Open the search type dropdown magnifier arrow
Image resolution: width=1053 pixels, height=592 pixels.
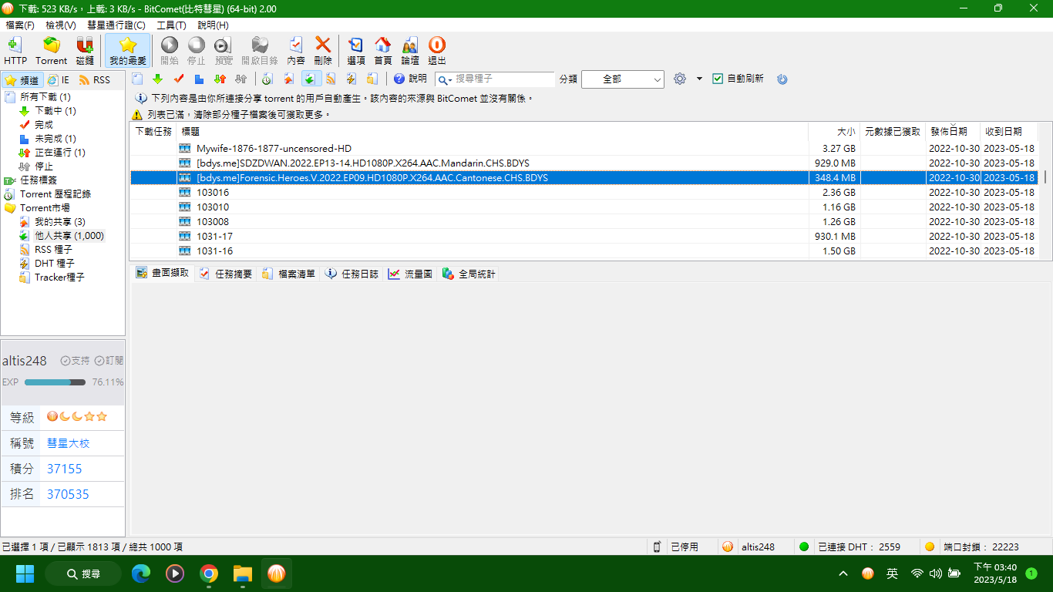click(x=445, y=79)
